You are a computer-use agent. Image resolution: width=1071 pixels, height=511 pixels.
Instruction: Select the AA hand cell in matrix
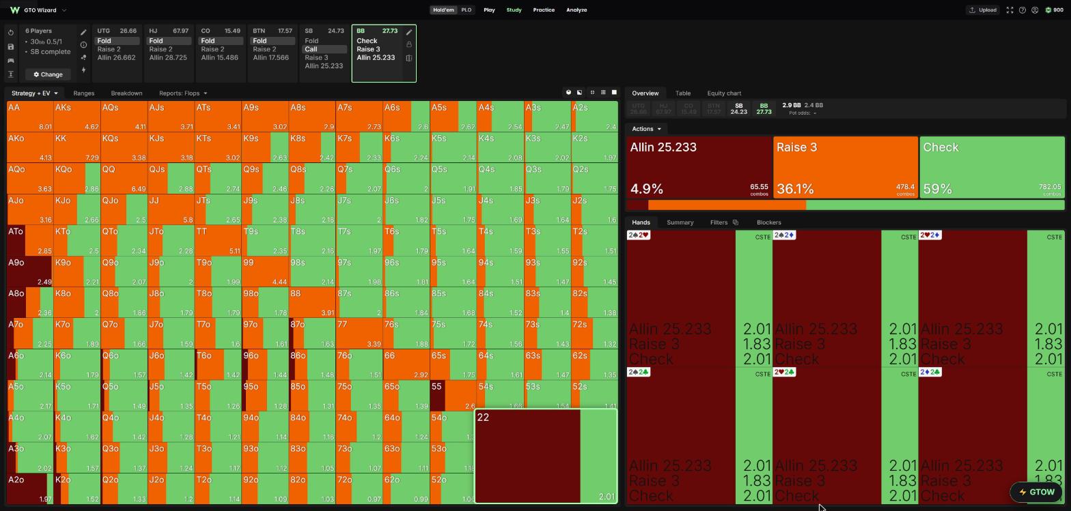click(30, 116)
